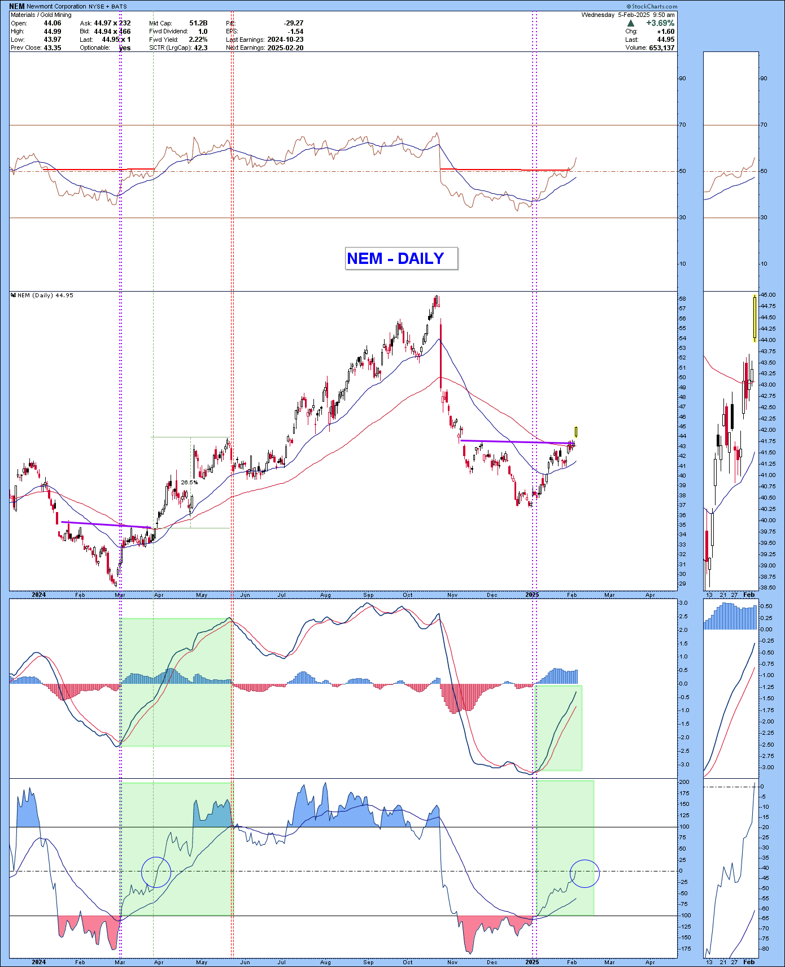Viewport: 785px width, 967px height.
Task: Click the green shaded CCI box in spring 2024
Action: click(x=176, y=849)
